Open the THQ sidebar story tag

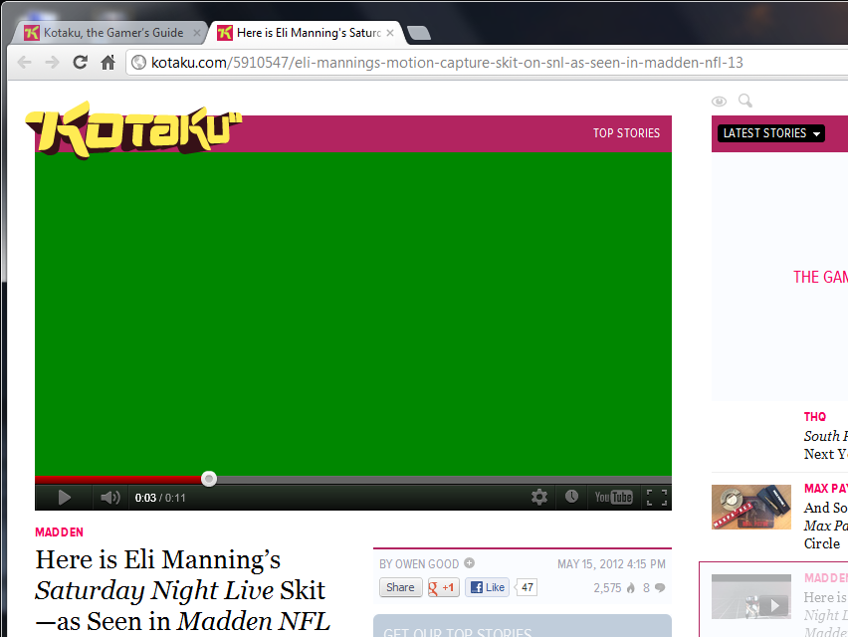[815, 416]
